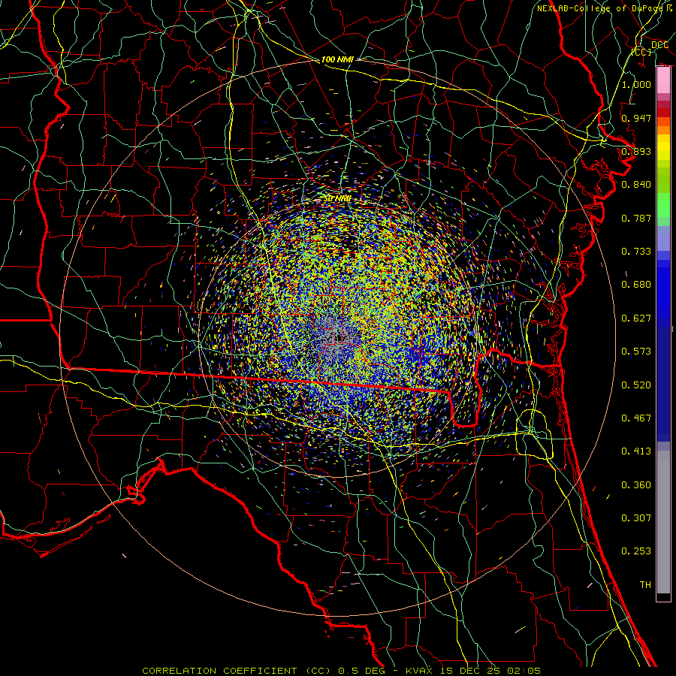
Task: Click the TH threshold label on the scale
Action: (645, 585)
